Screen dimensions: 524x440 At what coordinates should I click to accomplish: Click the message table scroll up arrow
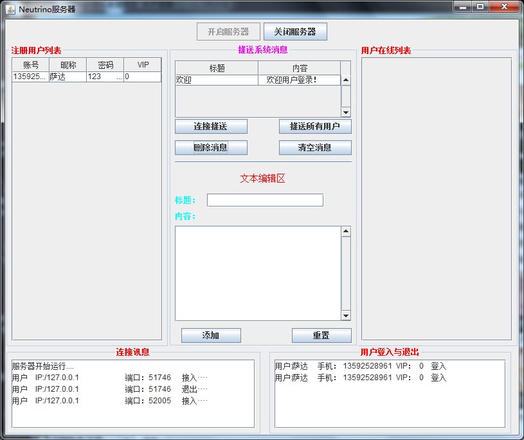click(x=346, y=80)
